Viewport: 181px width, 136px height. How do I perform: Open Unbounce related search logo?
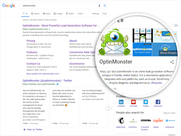point(170,121)
